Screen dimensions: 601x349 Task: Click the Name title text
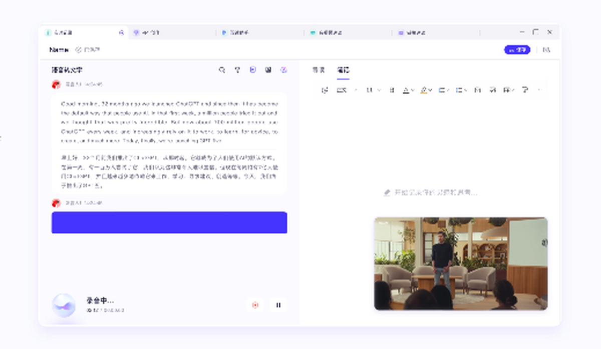[x=59, y=50]
